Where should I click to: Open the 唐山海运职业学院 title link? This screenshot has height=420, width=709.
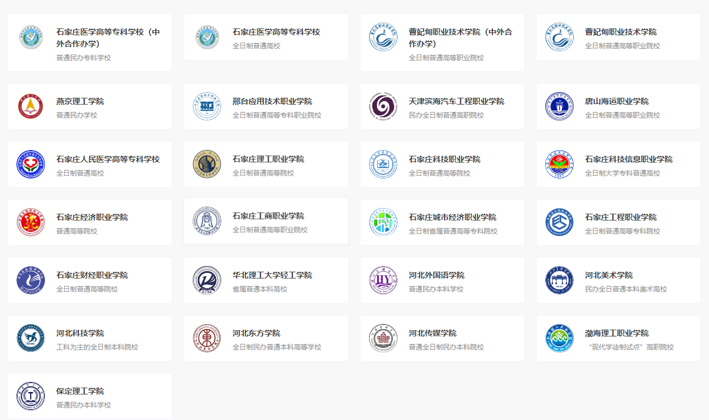pyautogui.click(x=617, y=101)
